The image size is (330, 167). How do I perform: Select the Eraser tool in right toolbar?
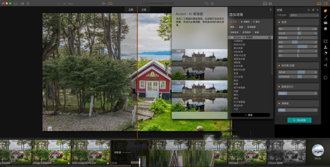point(325,53)
